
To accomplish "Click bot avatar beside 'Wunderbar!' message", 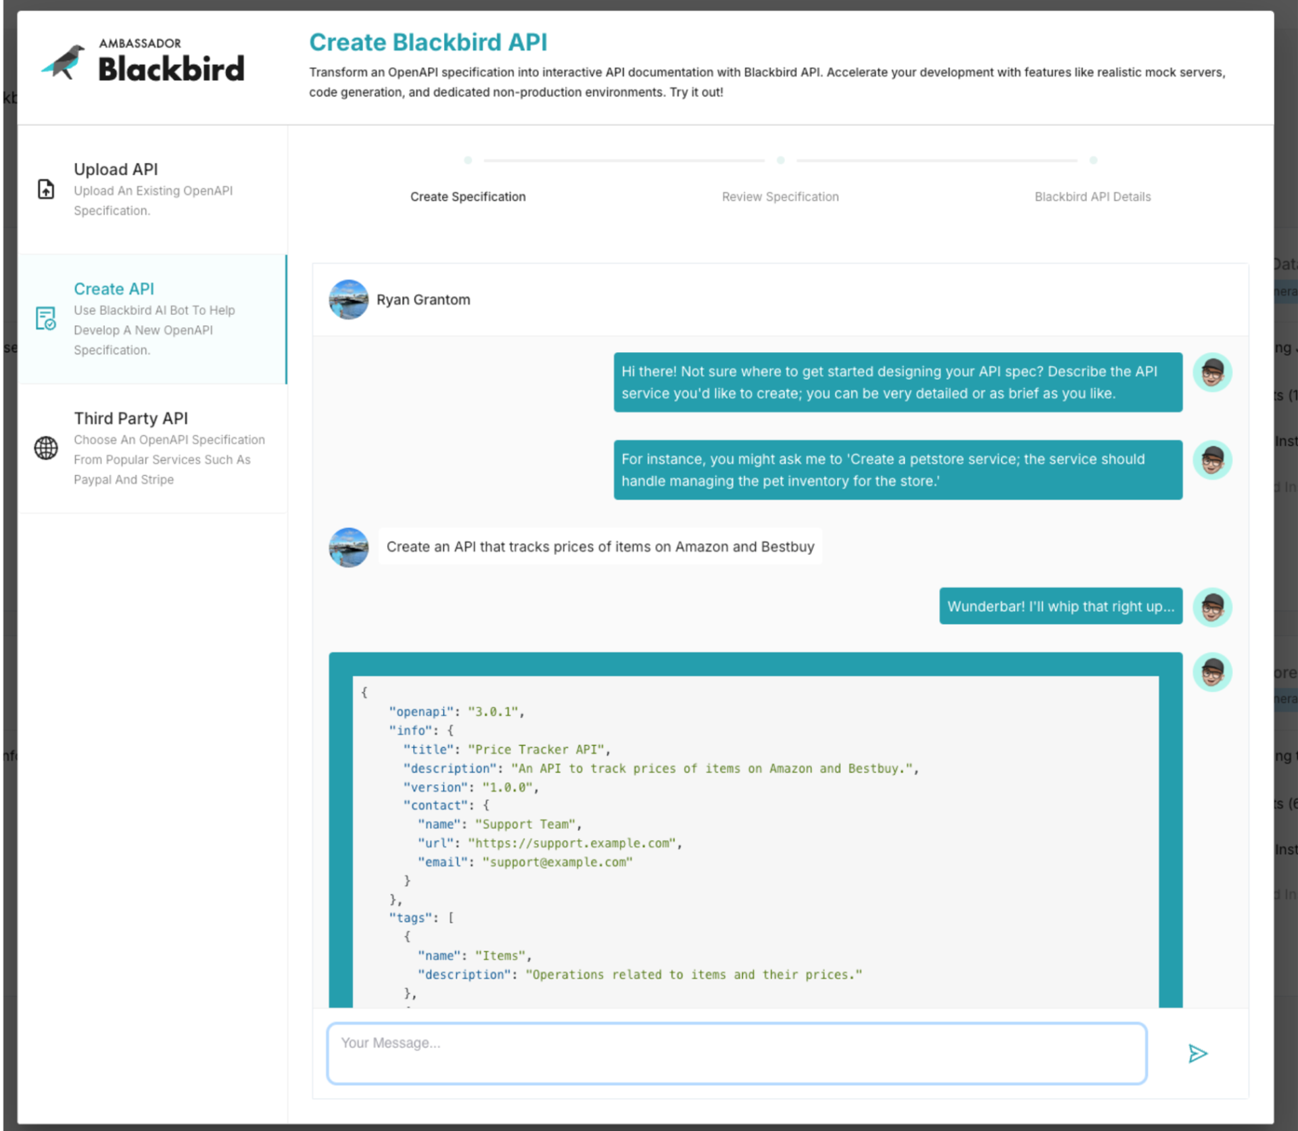I will tap(1212, 606).
